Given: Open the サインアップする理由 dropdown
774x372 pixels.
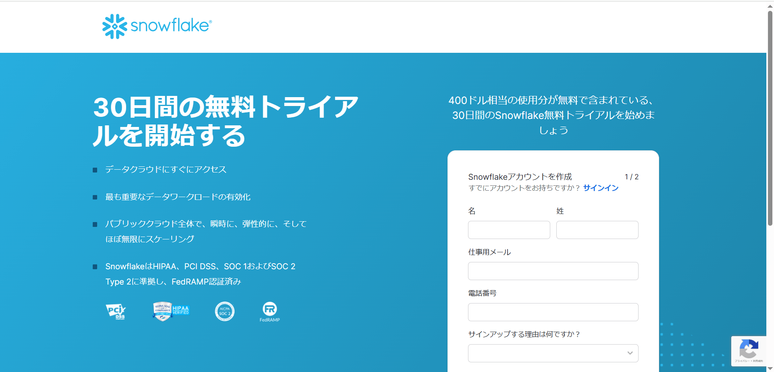Looking at the screenshot, I should (553, 353).
